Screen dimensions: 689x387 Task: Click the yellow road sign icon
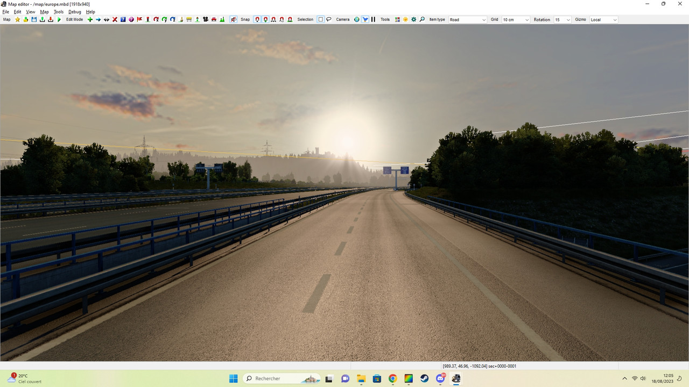(189, 19)
